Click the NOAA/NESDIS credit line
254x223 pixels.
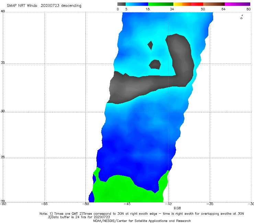point(142,221)
